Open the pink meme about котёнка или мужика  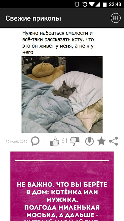point(62,186)
